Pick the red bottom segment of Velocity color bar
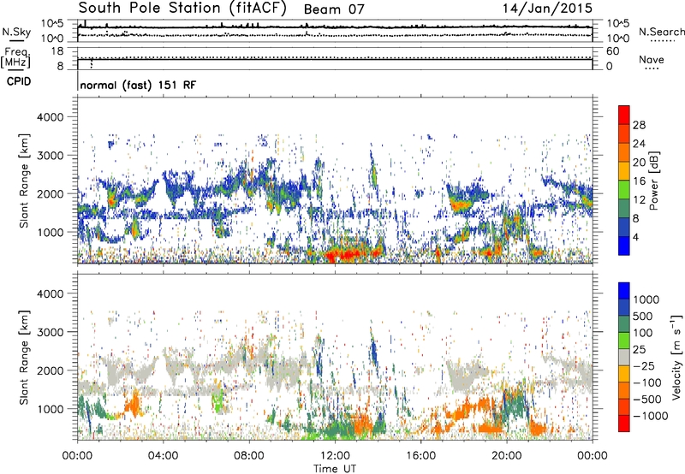This screenshot has height=474, width=685. pyautogui.click(x=624, y=424)
